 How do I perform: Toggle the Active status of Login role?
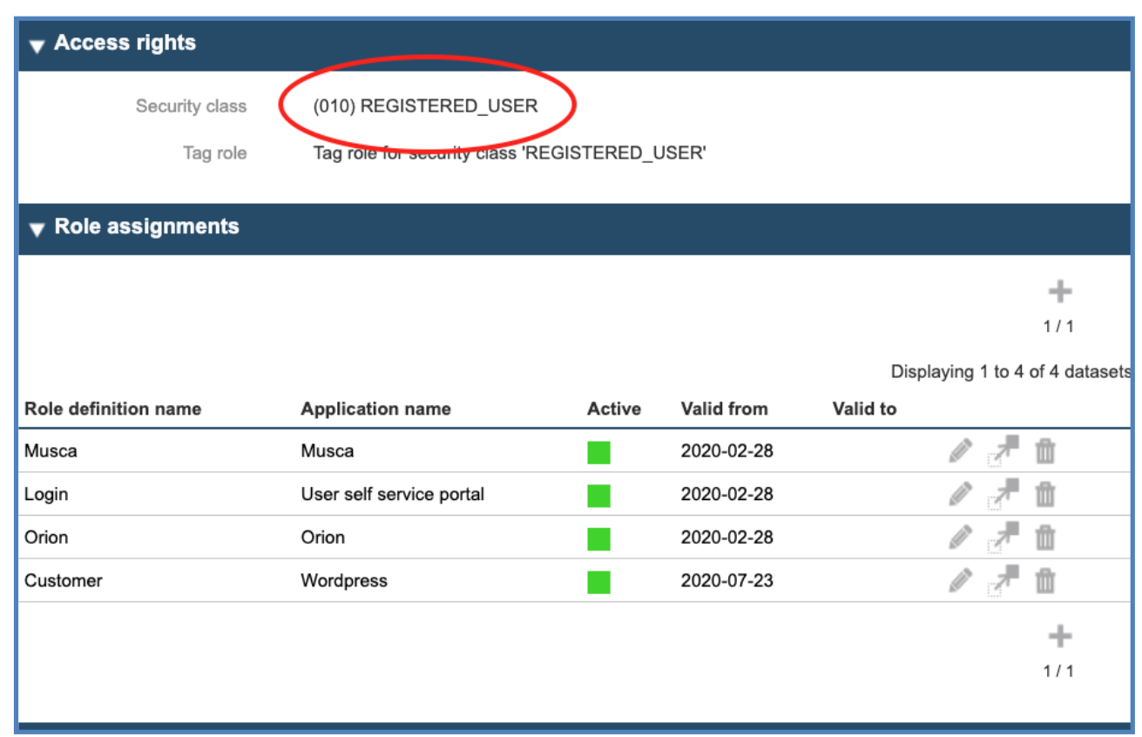click(x=598, y=493)
